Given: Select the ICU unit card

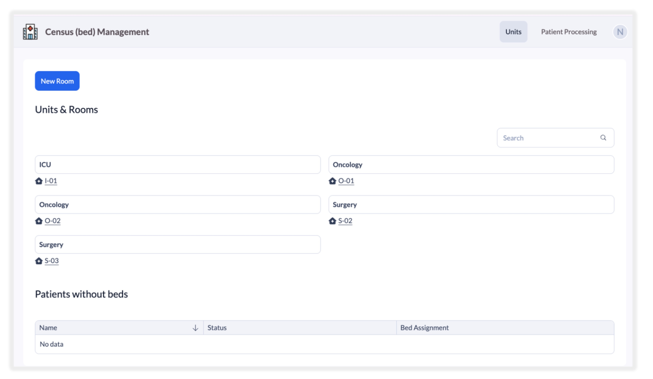Looking at the screenshot, I should pyautogui.click(x=177, y=164).
